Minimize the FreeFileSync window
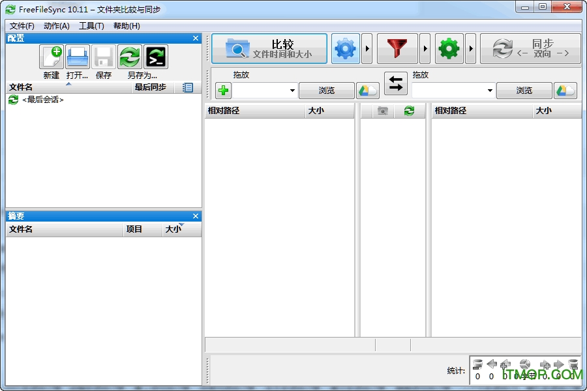This screenshot has height=391, width=587. click(525, 7)
